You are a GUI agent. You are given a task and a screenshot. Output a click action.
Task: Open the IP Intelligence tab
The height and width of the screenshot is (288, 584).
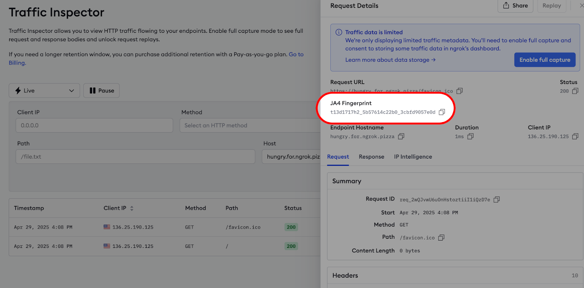point(413,157)
